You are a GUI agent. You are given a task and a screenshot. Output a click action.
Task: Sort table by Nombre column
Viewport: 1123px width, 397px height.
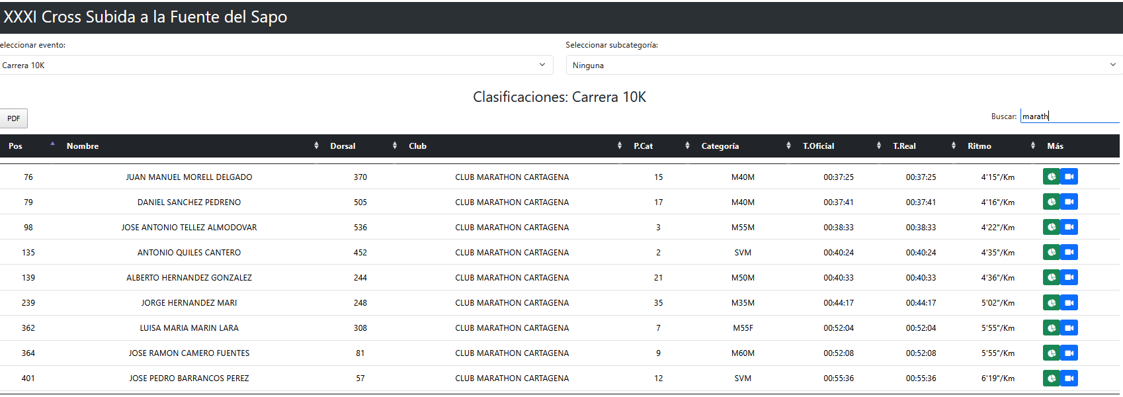(x=190, y=146)
